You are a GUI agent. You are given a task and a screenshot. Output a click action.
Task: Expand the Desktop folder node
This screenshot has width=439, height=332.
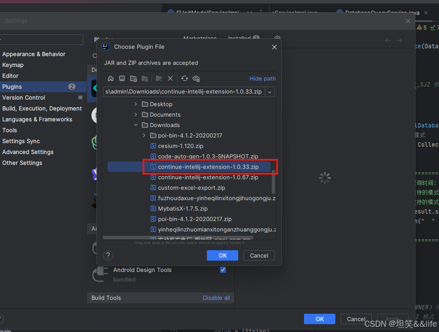[136, 104]
